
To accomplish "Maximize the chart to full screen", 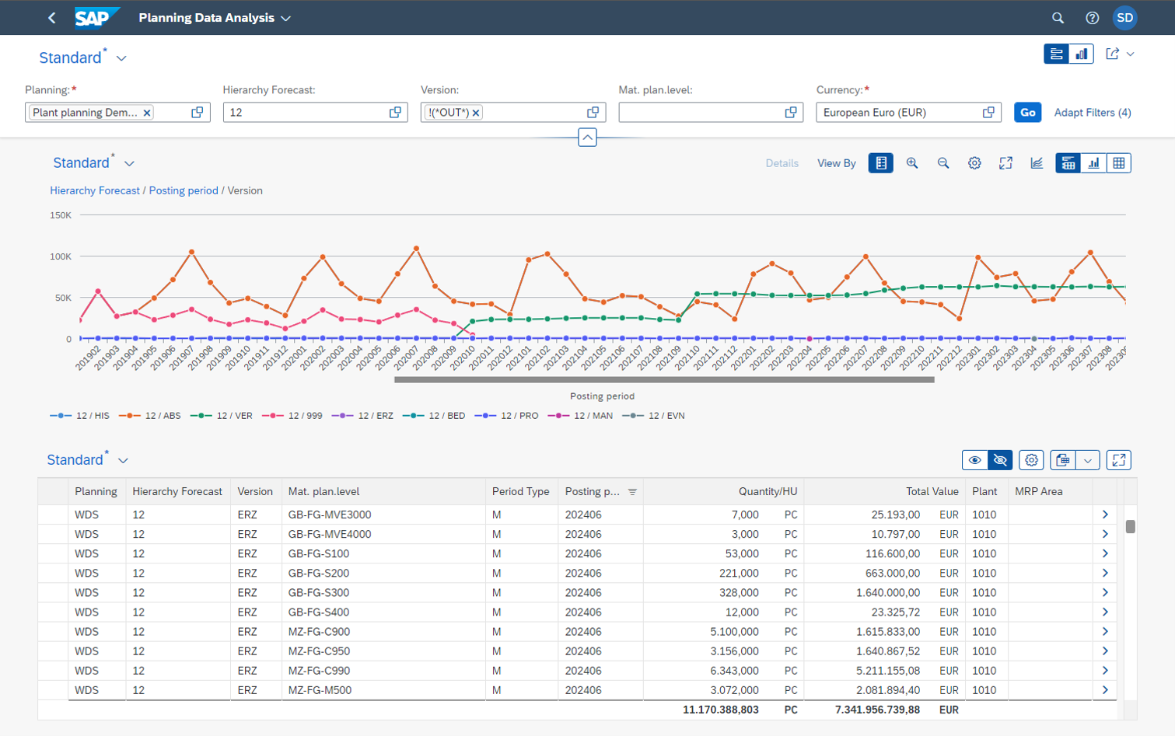I will pos(1005,163).
